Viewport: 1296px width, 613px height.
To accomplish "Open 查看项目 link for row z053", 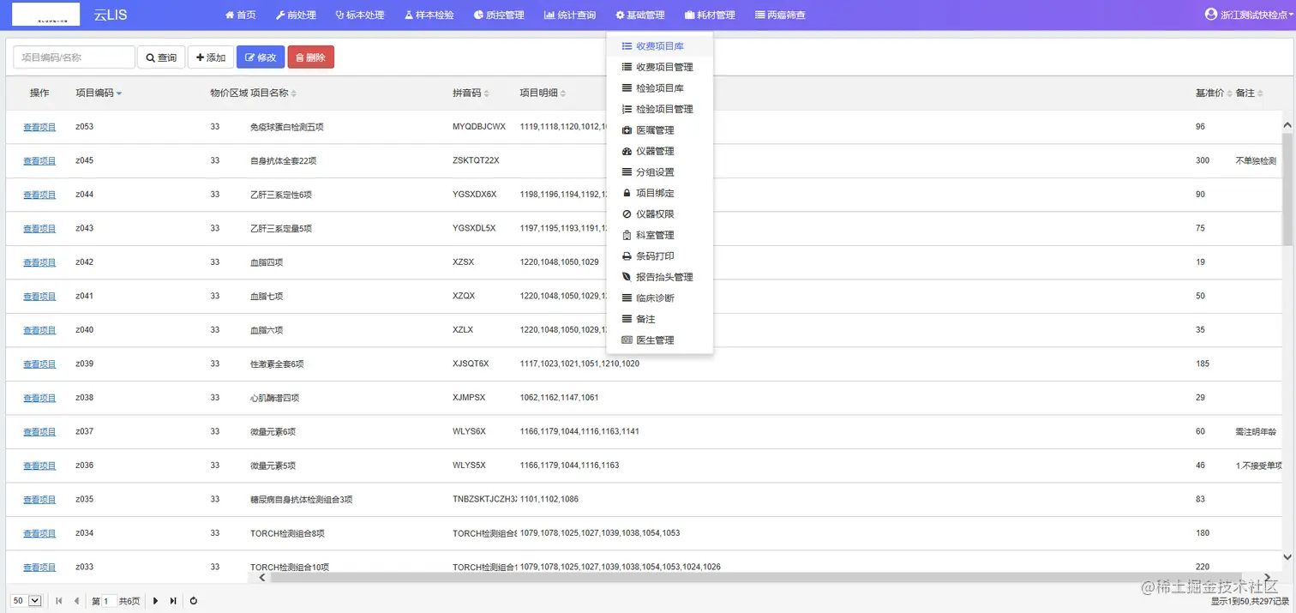I will point(39,127).
